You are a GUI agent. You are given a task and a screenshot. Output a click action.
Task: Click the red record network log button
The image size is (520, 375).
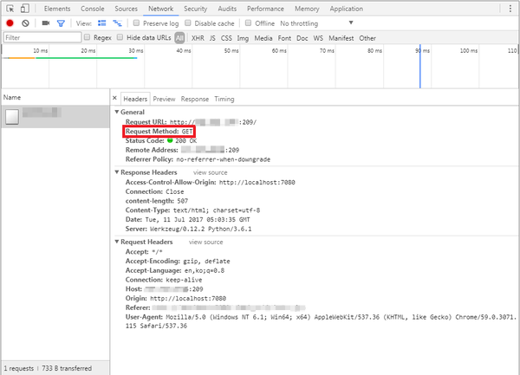pos(10,23)
